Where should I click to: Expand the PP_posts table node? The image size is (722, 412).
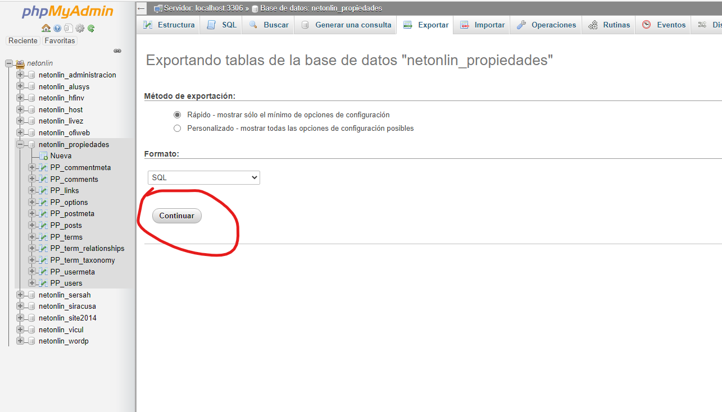coord(32,225)
